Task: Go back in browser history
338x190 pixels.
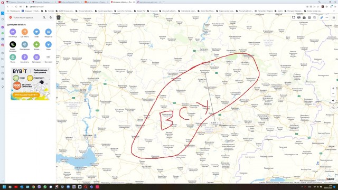Action: pos(8,7)
